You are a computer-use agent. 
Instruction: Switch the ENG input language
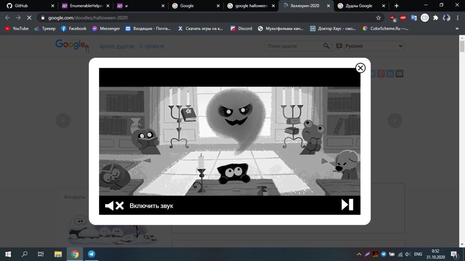coord(418,254)
